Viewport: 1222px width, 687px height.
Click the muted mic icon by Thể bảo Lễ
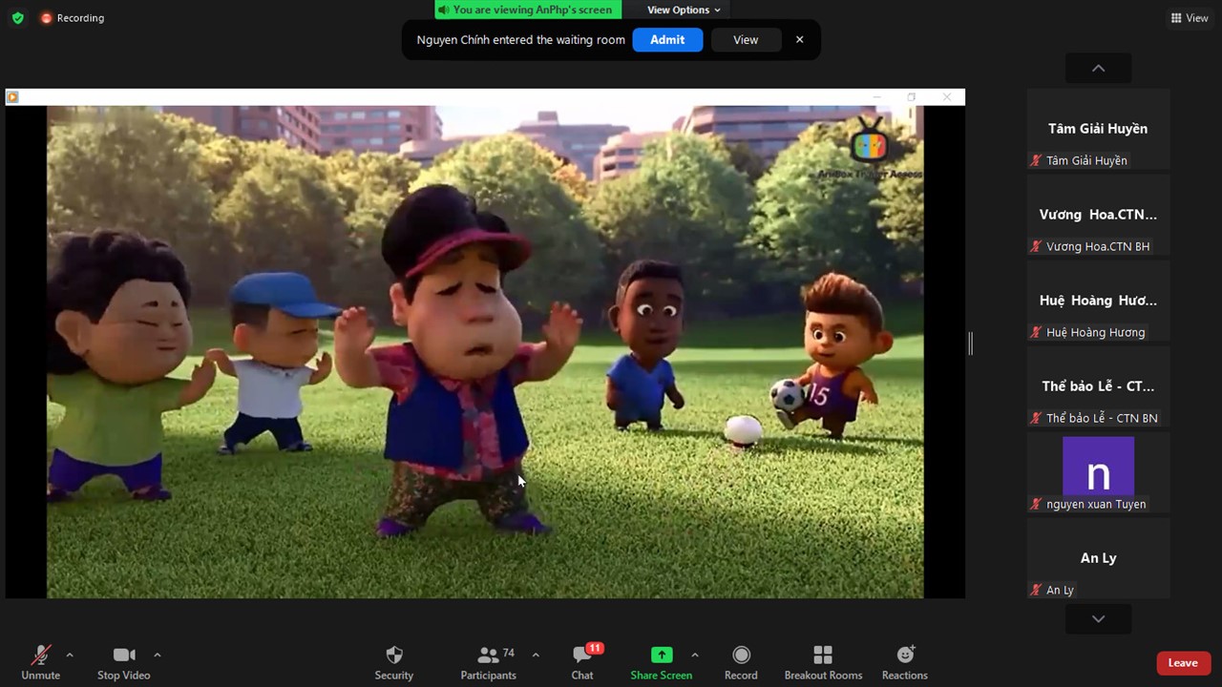(x=1036, y=418)
